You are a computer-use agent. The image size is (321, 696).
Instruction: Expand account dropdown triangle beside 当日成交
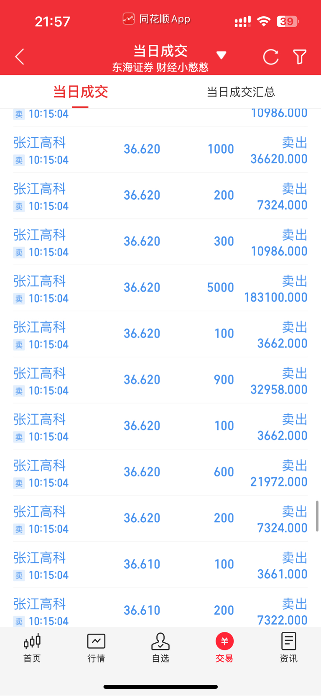coord(221,55)
